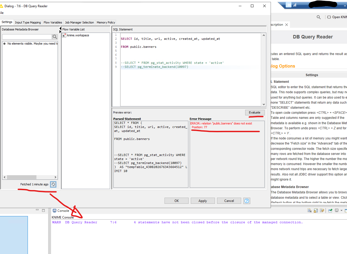The width and height of the screenshot is (347, 254).
Task: Open the help question mark icon
Action: click(x=247, y=201)
